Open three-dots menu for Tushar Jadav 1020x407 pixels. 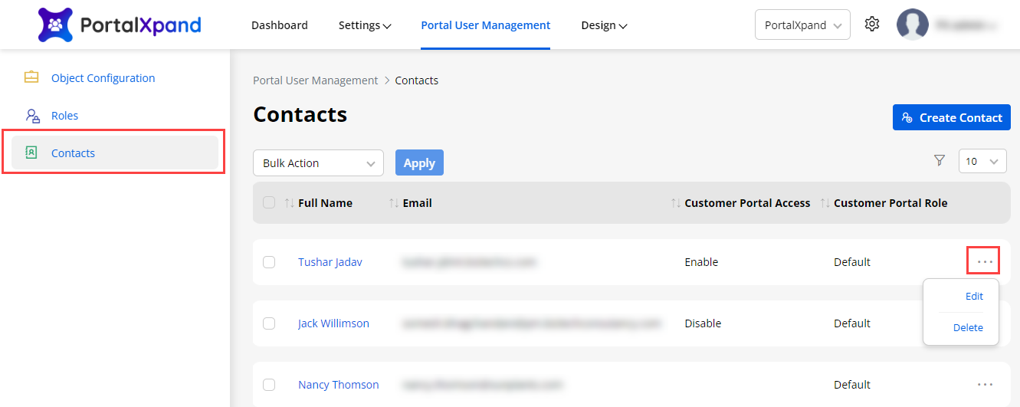click(x=985, y=262)
